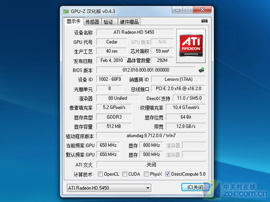Click the current memory clock 800 MHz
This screenshot has height=202, width=270.
[151, 145]
